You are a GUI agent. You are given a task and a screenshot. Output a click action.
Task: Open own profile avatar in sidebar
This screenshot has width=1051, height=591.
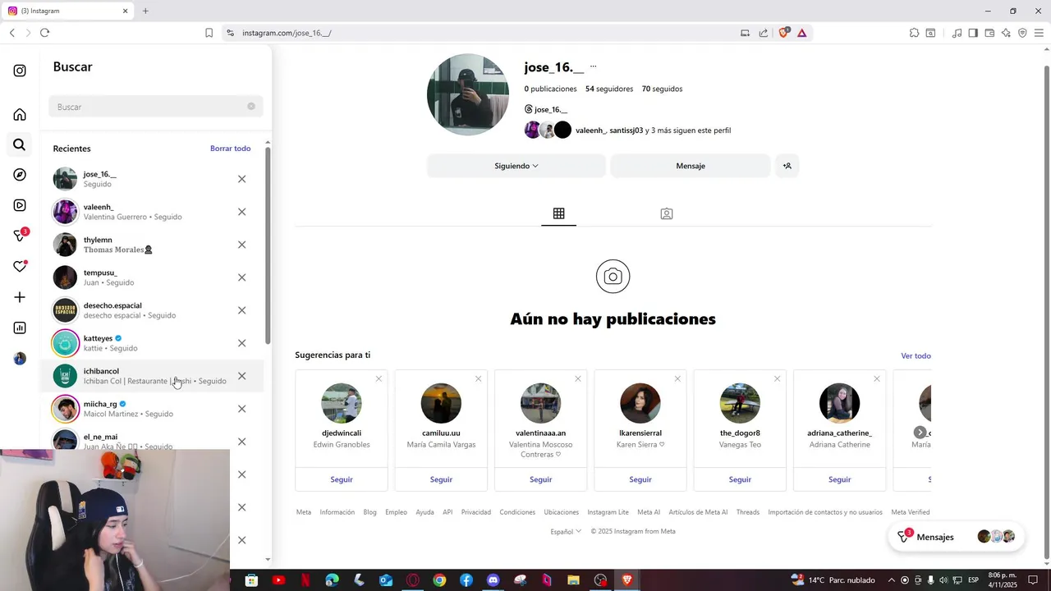(20, 359)
